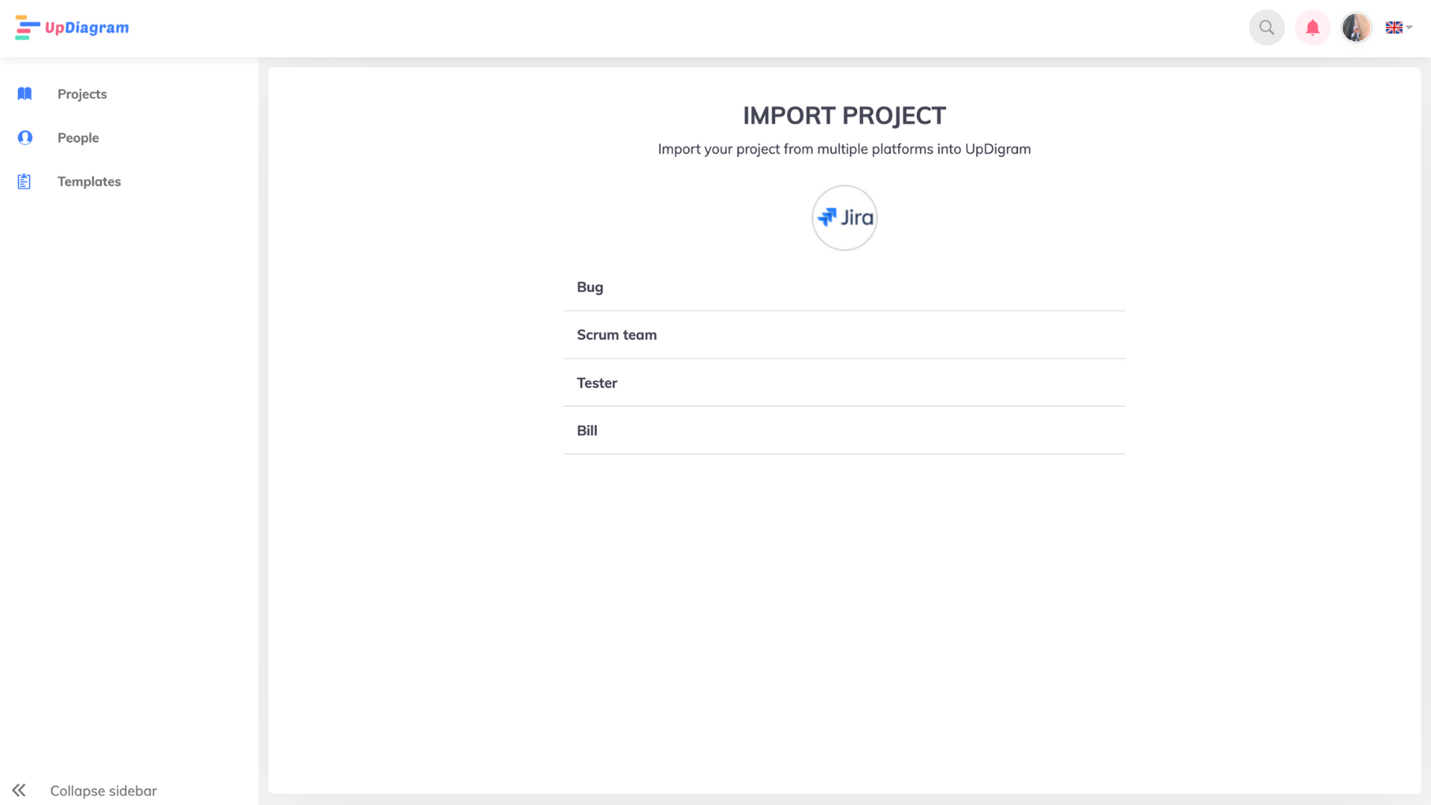Image resolution: width=1431 pixels, height=805 pixels.
Task: Go to People page
Action: [x=78, y=138]
